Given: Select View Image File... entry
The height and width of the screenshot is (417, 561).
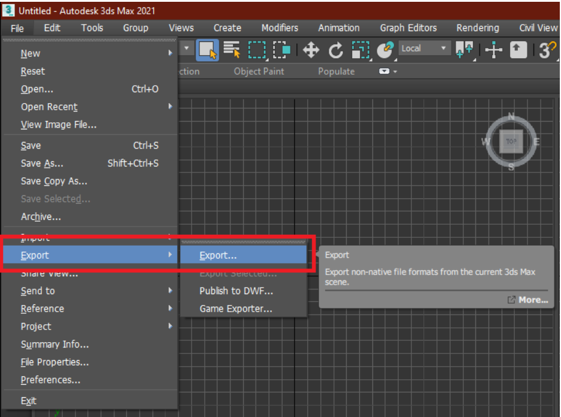Looking at the screenshot, I should [x=90, y=125].
